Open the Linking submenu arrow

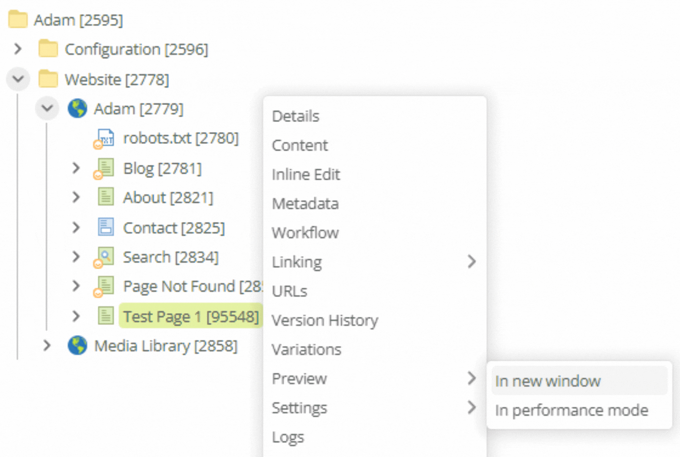[x=472, y=262]
